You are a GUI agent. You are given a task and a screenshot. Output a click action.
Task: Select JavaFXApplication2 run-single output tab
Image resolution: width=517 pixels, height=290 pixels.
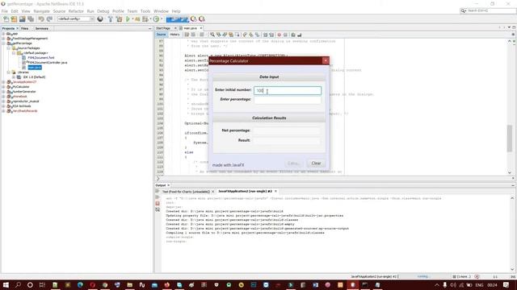pos(246,191)
